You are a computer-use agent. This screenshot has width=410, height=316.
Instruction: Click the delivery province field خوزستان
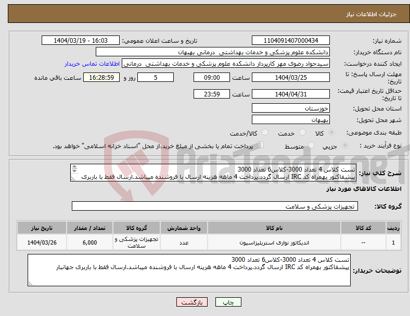291,108
